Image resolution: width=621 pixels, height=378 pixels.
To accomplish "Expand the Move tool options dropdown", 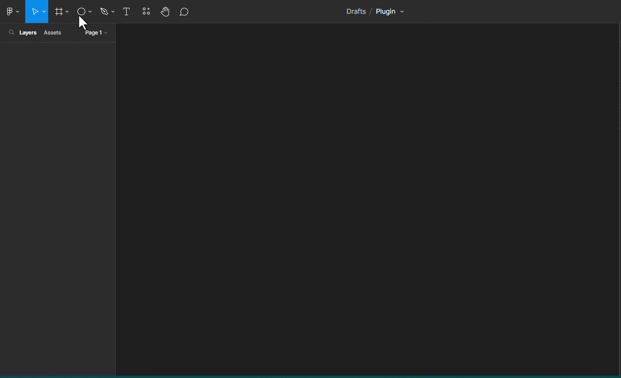I will click(43, 11).
